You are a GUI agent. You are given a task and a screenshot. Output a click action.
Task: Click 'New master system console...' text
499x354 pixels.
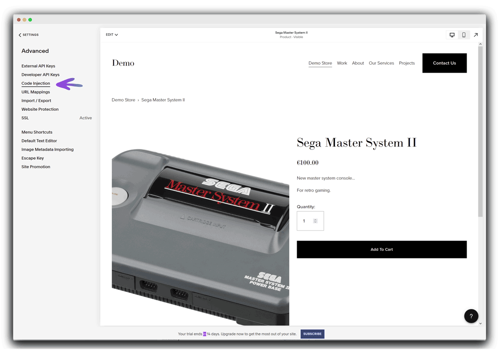click(x=326, y=178)
